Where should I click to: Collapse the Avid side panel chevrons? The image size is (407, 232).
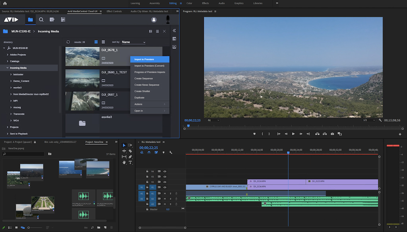(174, 31)
